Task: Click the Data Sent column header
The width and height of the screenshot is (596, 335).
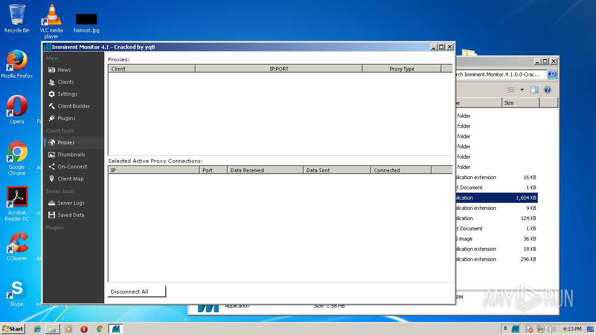Action: (x=337, y=170)
